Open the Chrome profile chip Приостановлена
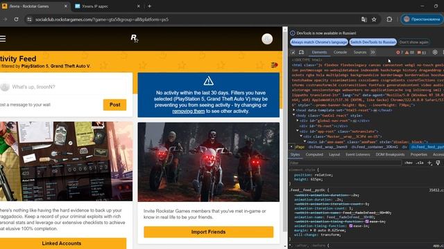Viewport: 444px width, 249px height. coord(422,19)
